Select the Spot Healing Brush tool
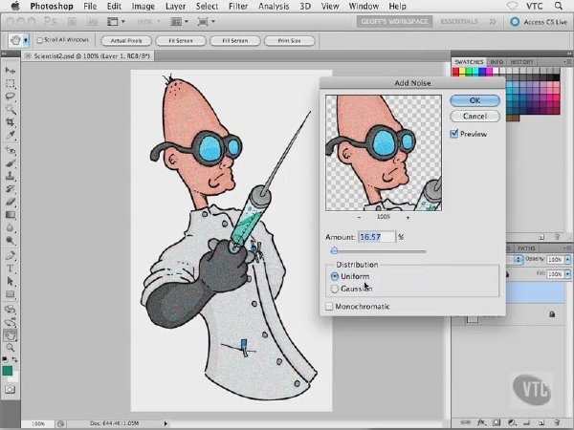 point(10,150)
